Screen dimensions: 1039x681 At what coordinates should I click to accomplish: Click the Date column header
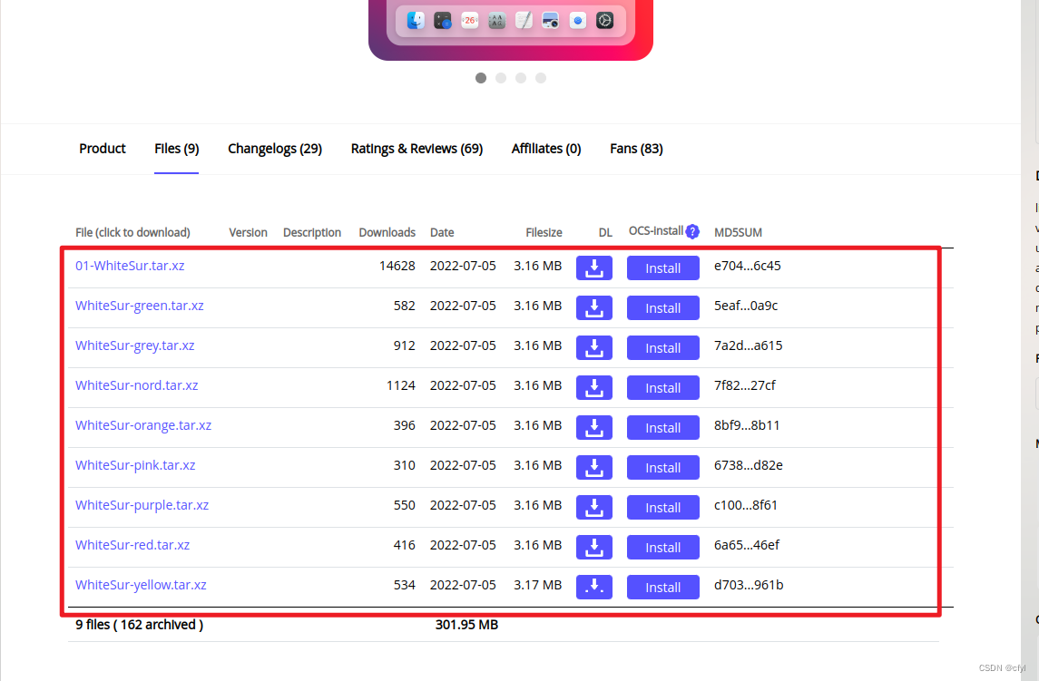tap(442, 232)
